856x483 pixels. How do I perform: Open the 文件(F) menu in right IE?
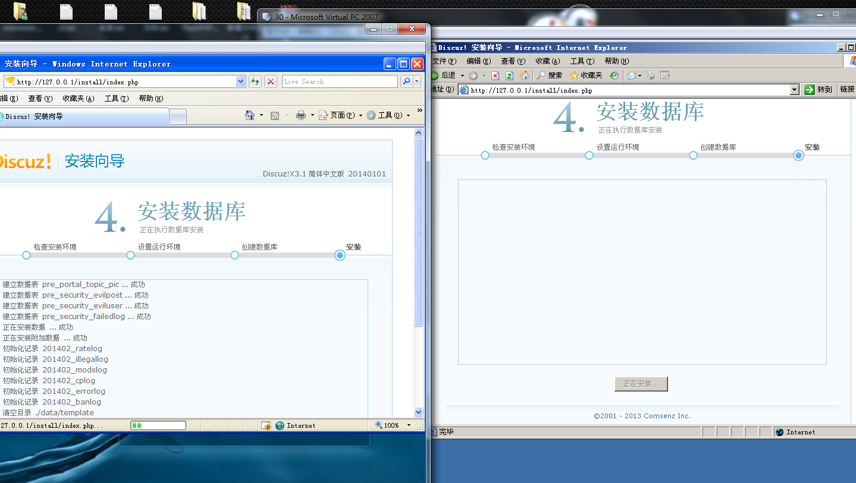[444, 61]
